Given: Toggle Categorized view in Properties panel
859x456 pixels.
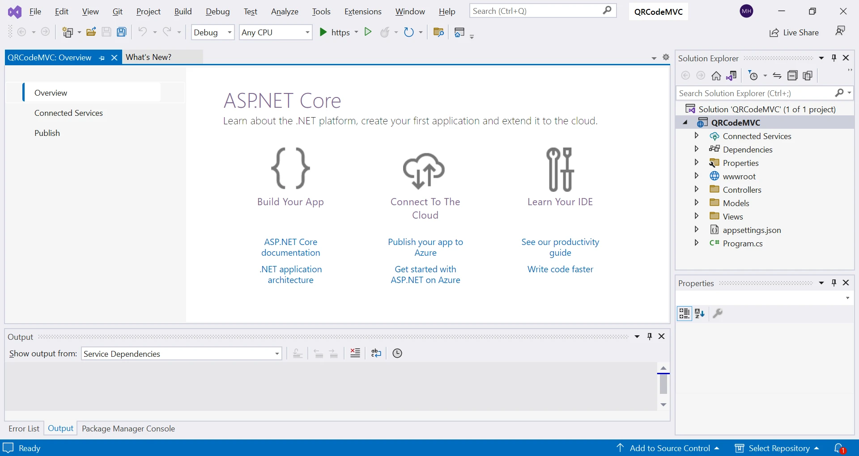Looking at the screenshot, I should click(685, 313).
